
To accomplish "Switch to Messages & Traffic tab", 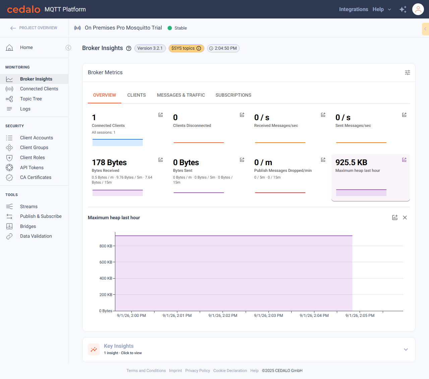I will (181, 95).
